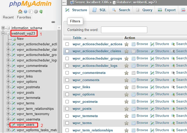
Task: Sort by Table column header
Action: click(x=77, y=38)
